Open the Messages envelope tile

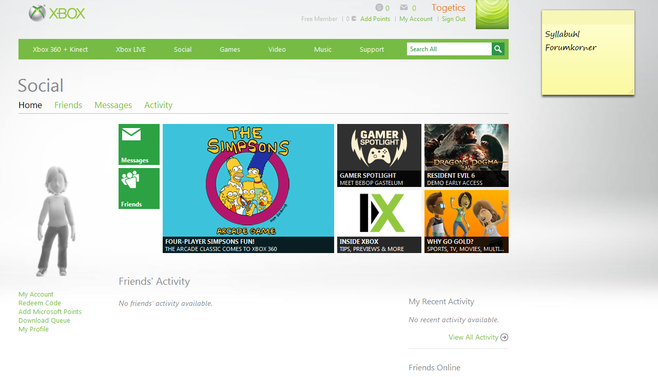(139, 144)
